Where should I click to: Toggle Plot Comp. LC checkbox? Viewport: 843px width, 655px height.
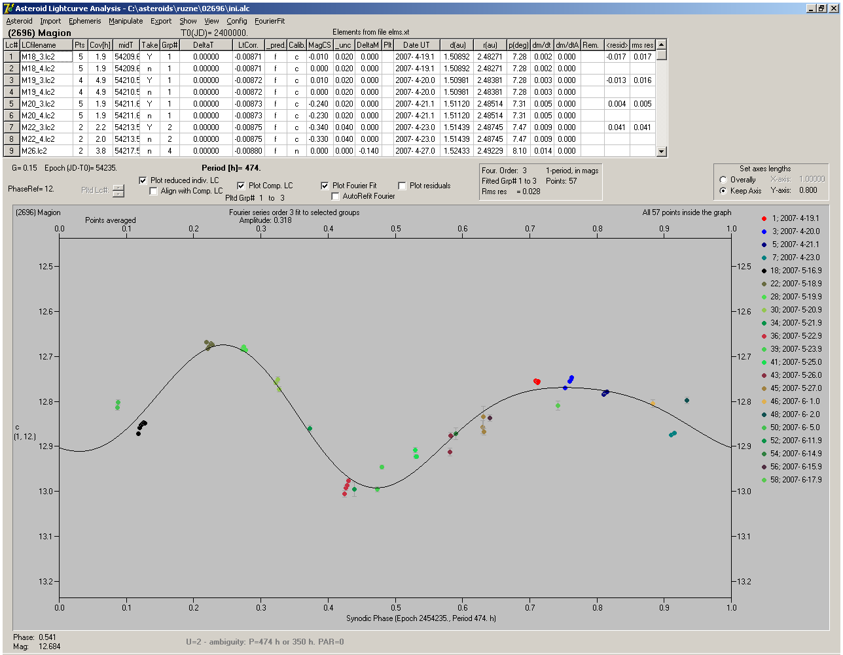tap(241, 186)
